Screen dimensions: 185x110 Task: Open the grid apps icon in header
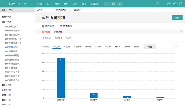tap(113, 4)
